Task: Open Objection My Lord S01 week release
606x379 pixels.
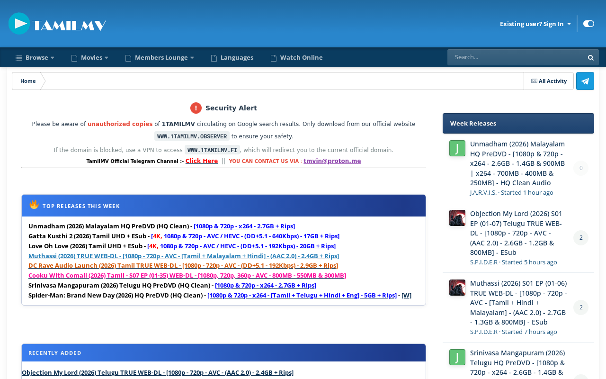Action: [517, 233]
